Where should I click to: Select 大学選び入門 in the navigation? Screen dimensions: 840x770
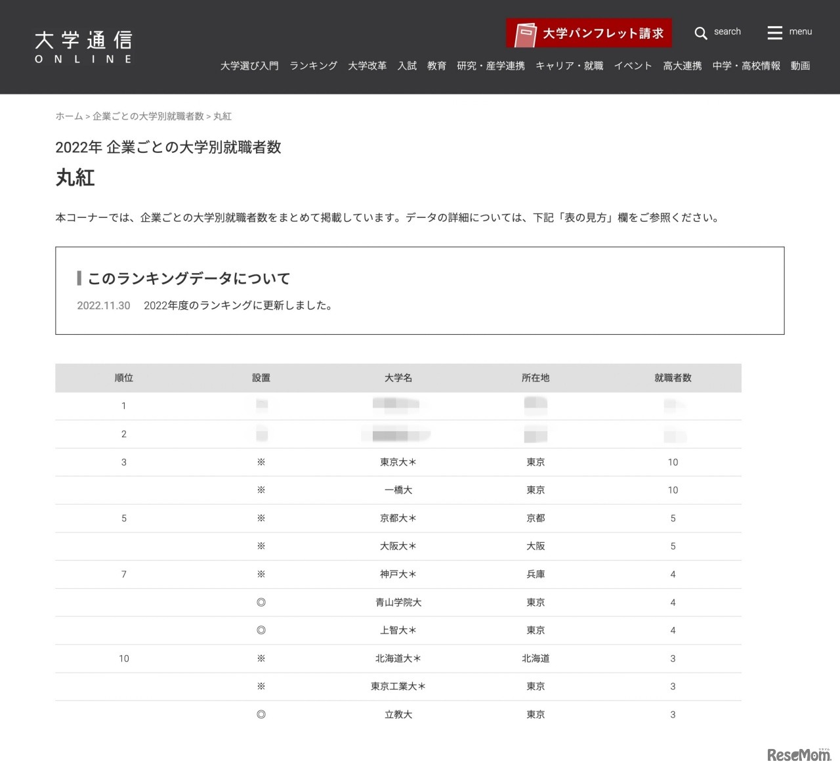pos(249,66)
